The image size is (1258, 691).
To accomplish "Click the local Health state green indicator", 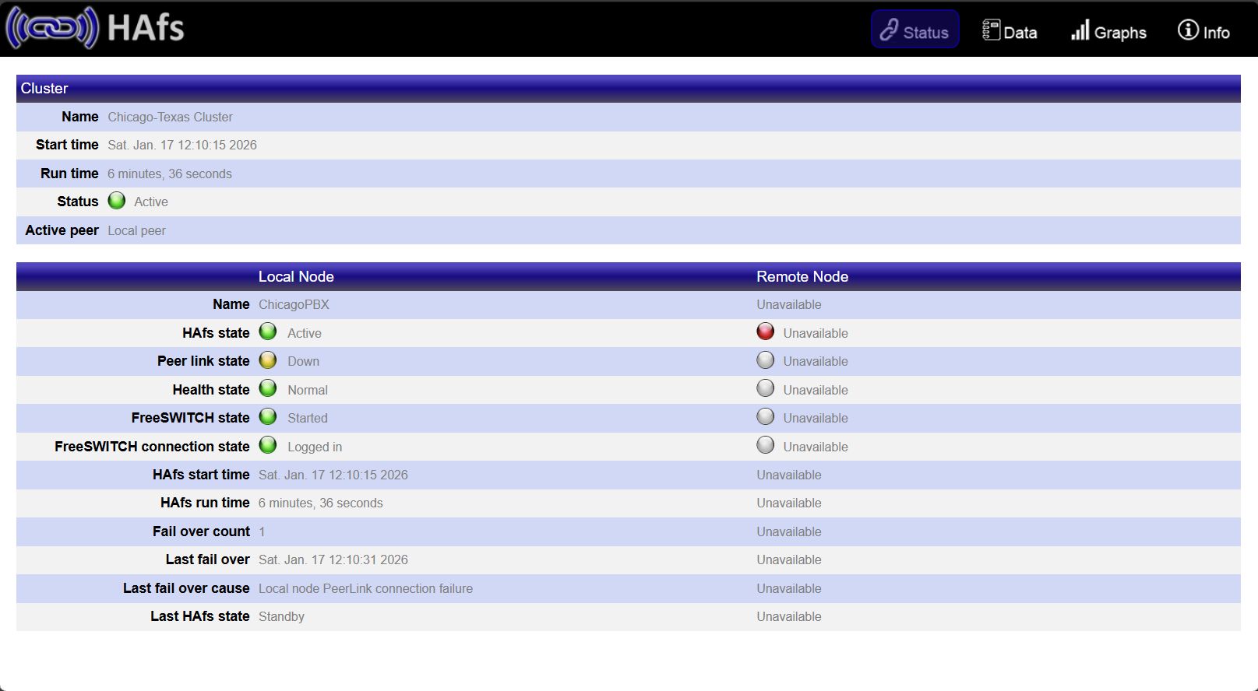I will (268, 388).
